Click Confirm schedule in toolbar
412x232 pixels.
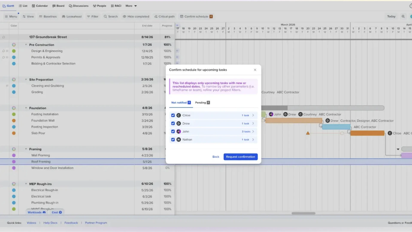click(196, 16)
